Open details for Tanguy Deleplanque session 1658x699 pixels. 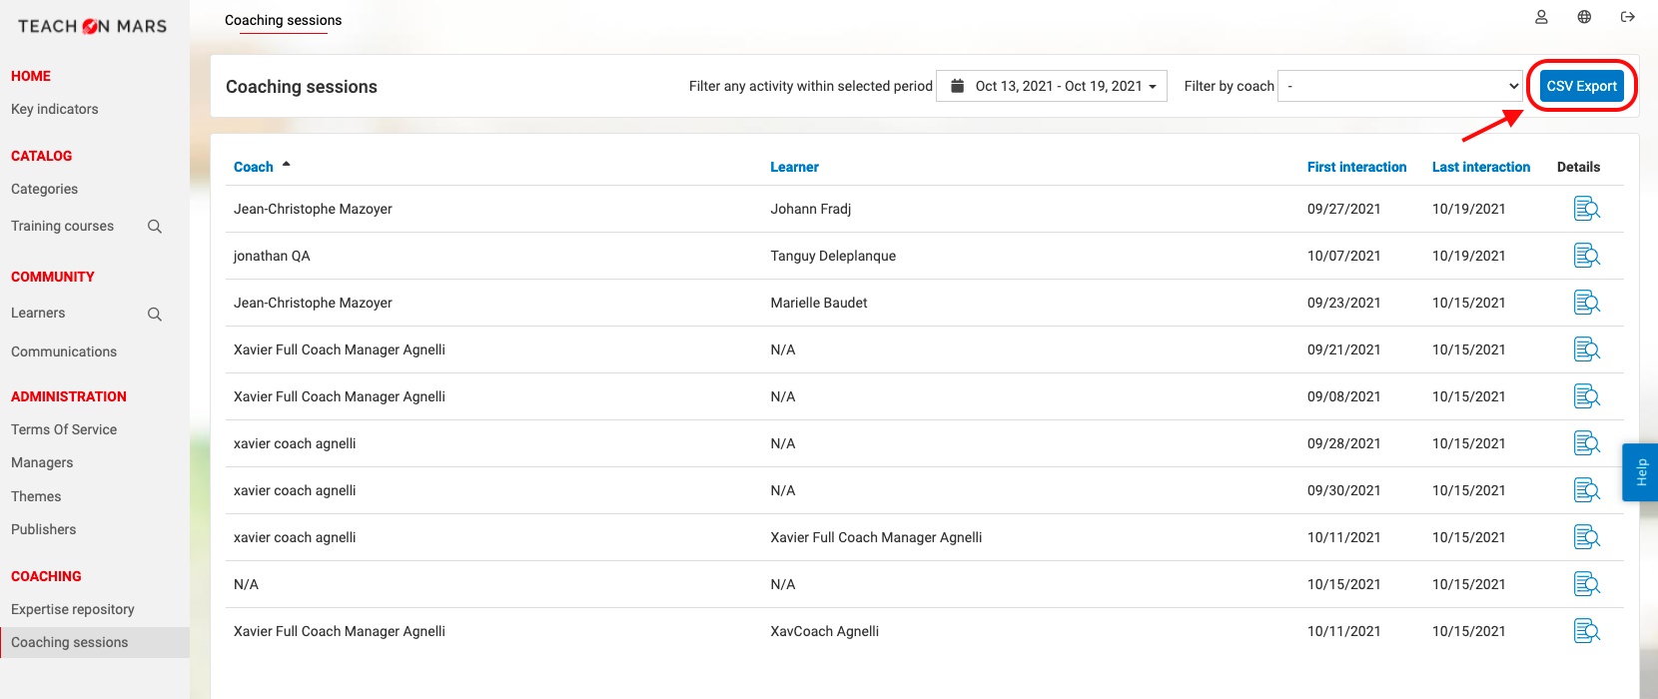[1586, 256]
